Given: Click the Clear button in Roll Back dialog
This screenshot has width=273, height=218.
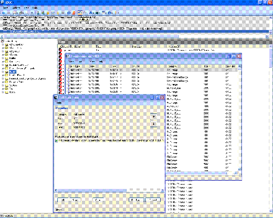Looking at the screenshot, I should pyautogui.click(x=97, y=200).
